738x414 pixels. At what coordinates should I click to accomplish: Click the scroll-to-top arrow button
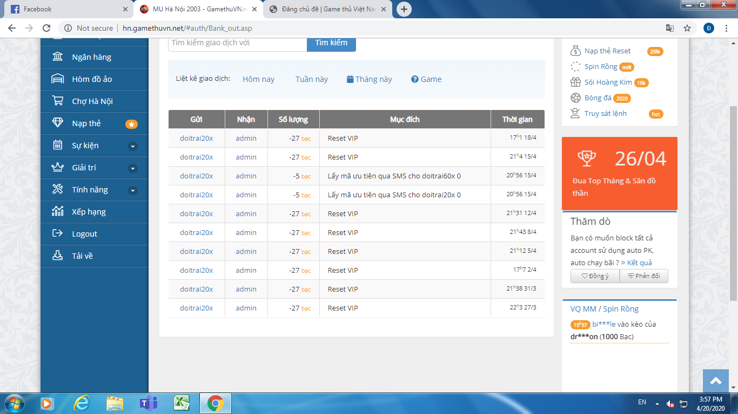click(716, 381)
